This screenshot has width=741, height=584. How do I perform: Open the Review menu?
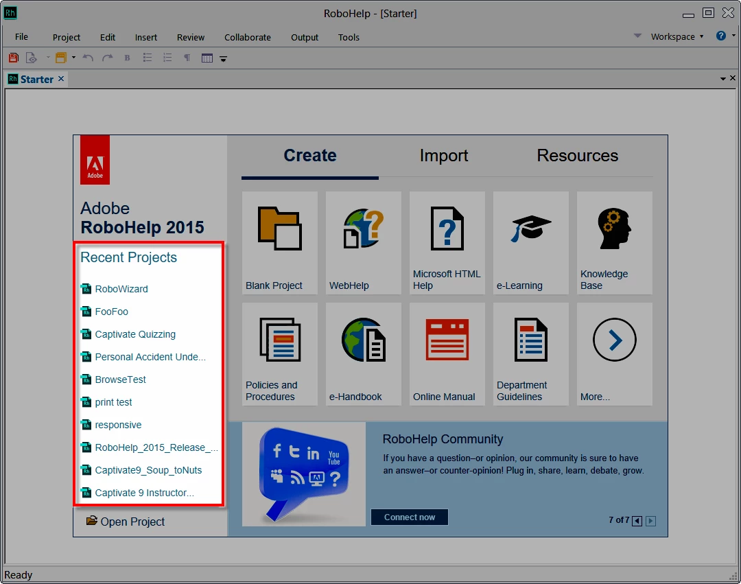[x=191, y=37]
